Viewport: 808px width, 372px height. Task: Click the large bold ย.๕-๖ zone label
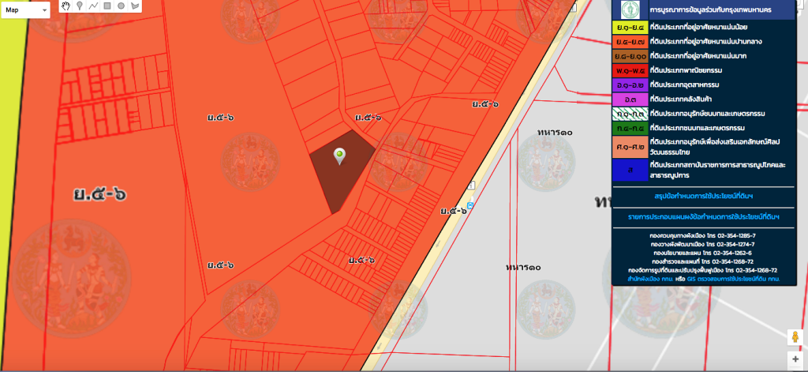pos(100,194)
